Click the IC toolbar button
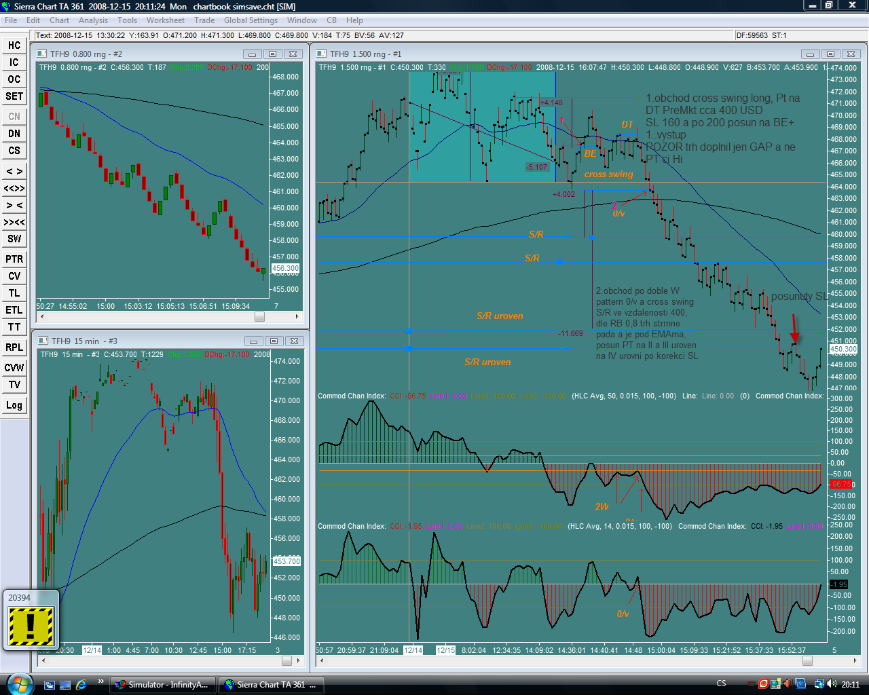The image size is (869, 695). click(14, 62)
